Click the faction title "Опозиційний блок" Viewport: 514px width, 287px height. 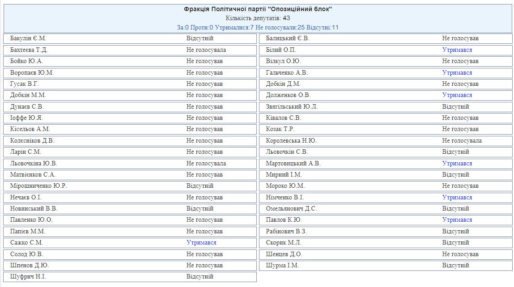258,9
